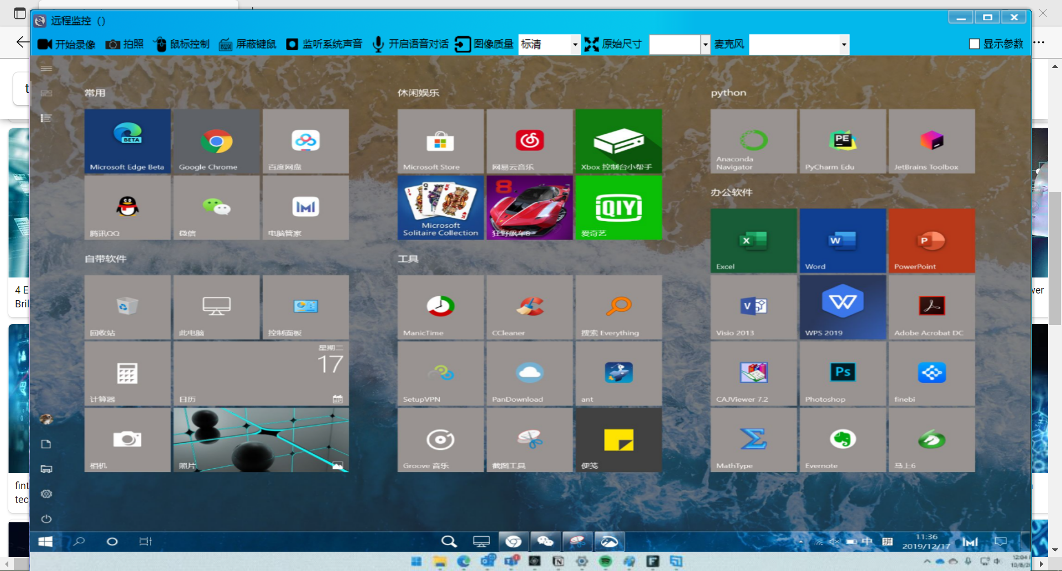Take a snapshot with 拍照 camera icon

pyautogui.click(x=113, y=44)
